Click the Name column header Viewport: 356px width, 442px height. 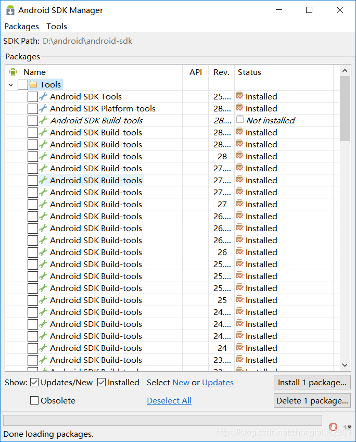pos(34,72)
